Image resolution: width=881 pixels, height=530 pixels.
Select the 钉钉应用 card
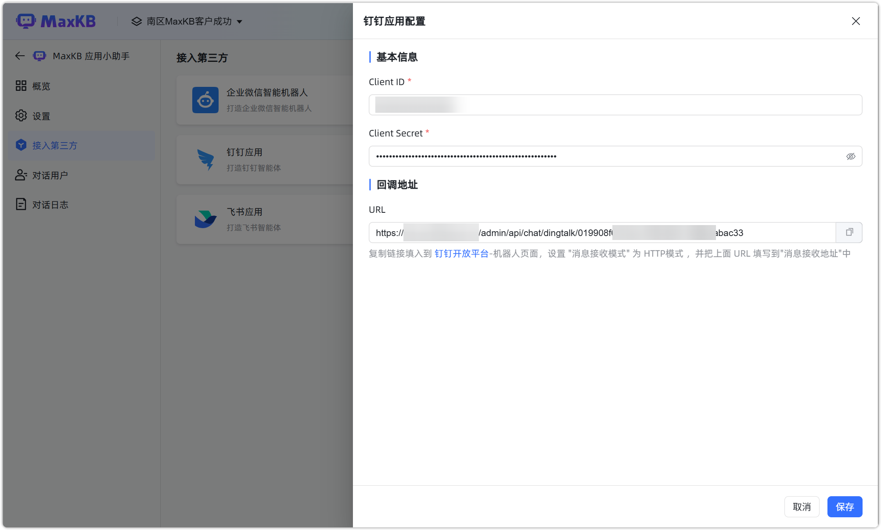263,160
